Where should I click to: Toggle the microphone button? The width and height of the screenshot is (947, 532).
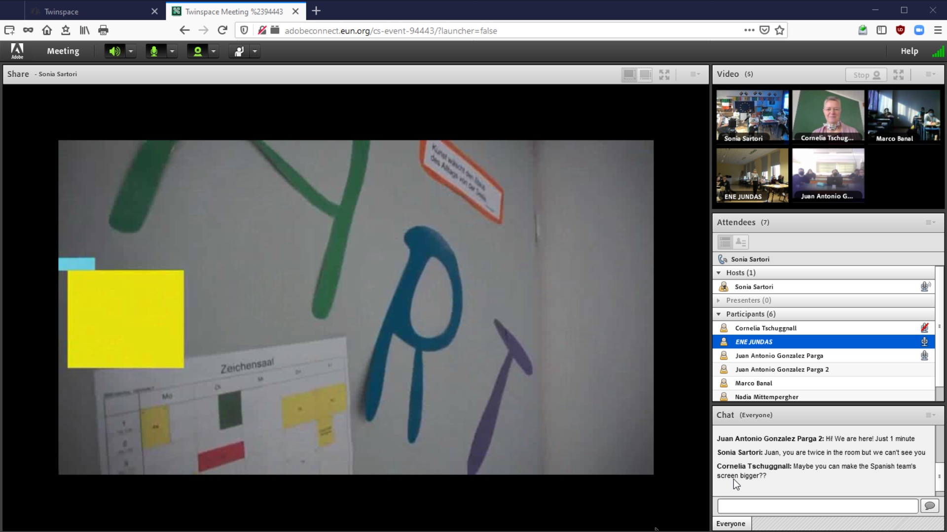coord(154,51)
